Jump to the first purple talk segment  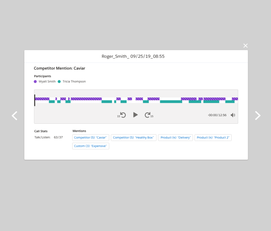(x=42, y=99)
